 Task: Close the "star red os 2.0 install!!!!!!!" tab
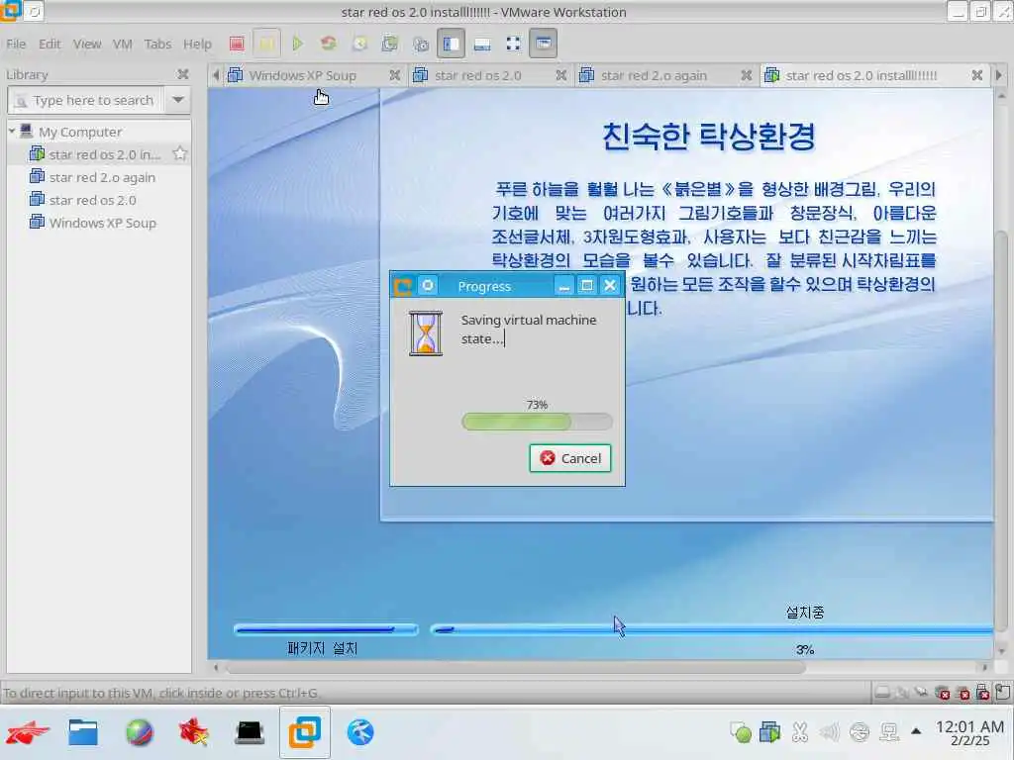[x=977, y=75]
